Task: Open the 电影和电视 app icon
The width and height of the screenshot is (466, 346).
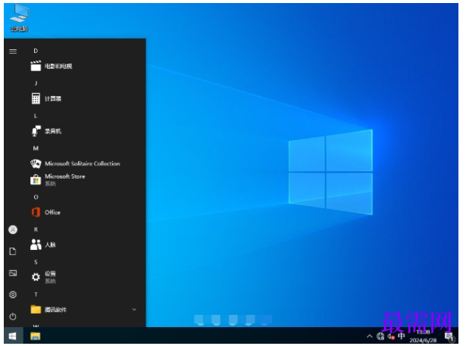Action: pos(36,66)
